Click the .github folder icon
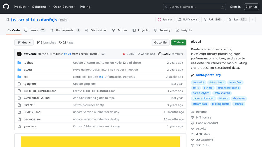The height and width of the screenshot is (147, 262). point(19,63)
